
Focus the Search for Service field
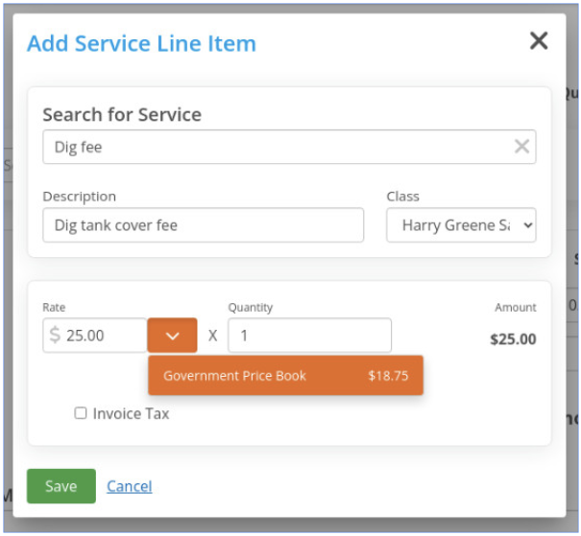[289, 147]
